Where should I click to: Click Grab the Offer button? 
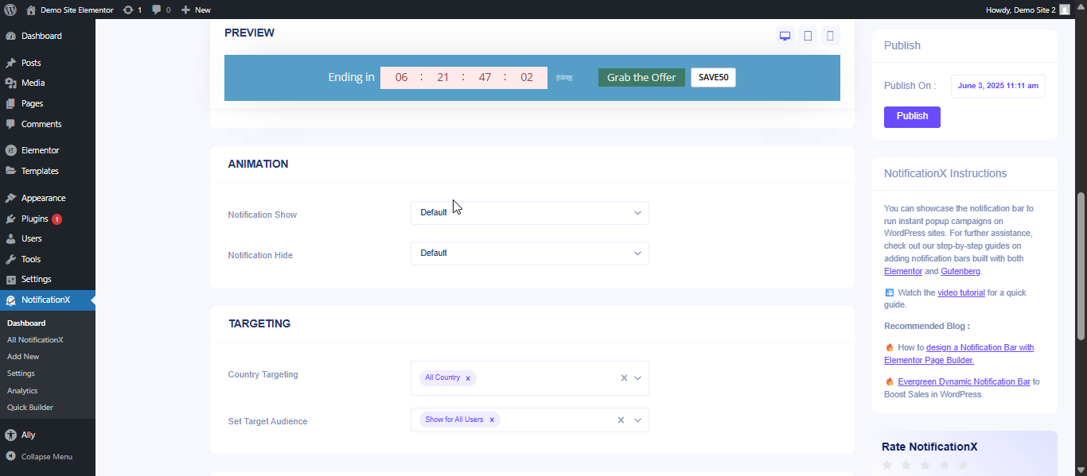point(641,77)
